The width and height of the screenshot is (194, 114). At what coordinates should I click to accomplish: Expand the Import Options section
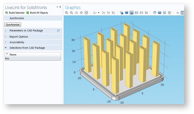point(6,37)
